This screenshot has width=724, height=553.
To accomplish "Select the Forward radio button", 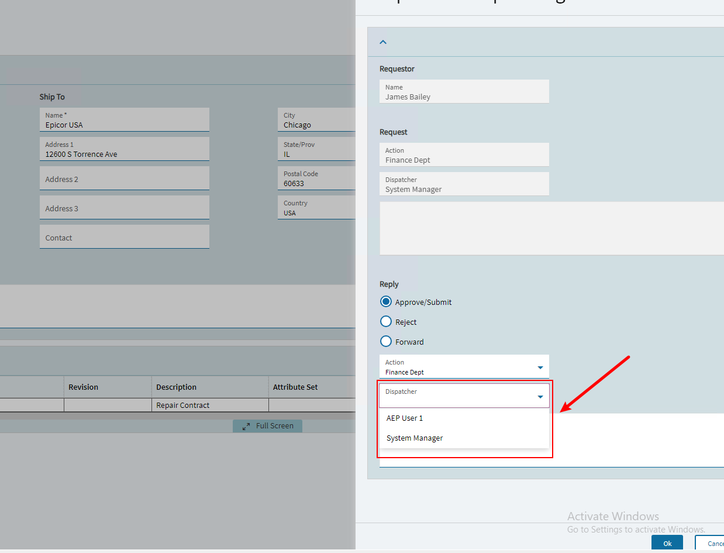I will point(386,342).
